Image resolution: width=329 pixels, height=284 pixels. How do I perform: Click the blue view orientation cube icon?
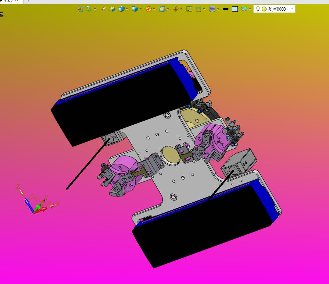tap(135, 9)
